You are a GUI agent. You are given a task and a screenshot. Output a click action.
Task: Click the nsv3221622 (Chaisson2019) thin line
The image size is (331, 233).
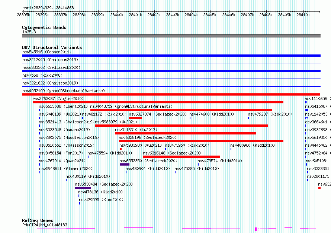pos(171,86)
